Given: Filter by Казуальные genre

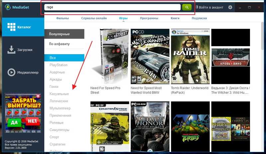Looking at the screenshot, I should pyautogui.click(x=59, y=94).
